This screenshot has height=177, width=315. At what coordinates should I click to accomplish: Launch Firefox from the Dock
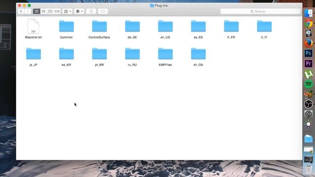click(309, 43)
